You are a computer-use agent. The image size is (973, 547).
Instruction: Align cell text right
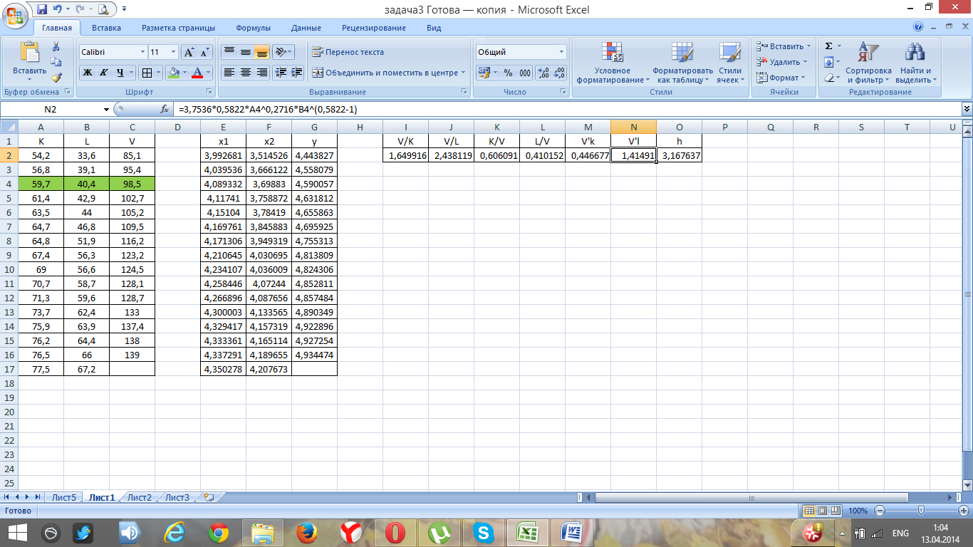click(261, 73)
